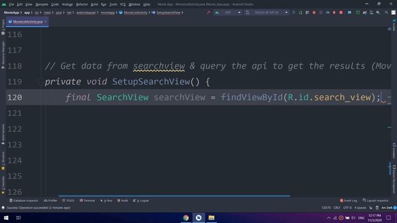Change the UTF-8 file encoding
Screen dimensions: 397x223
coord(347,208)
